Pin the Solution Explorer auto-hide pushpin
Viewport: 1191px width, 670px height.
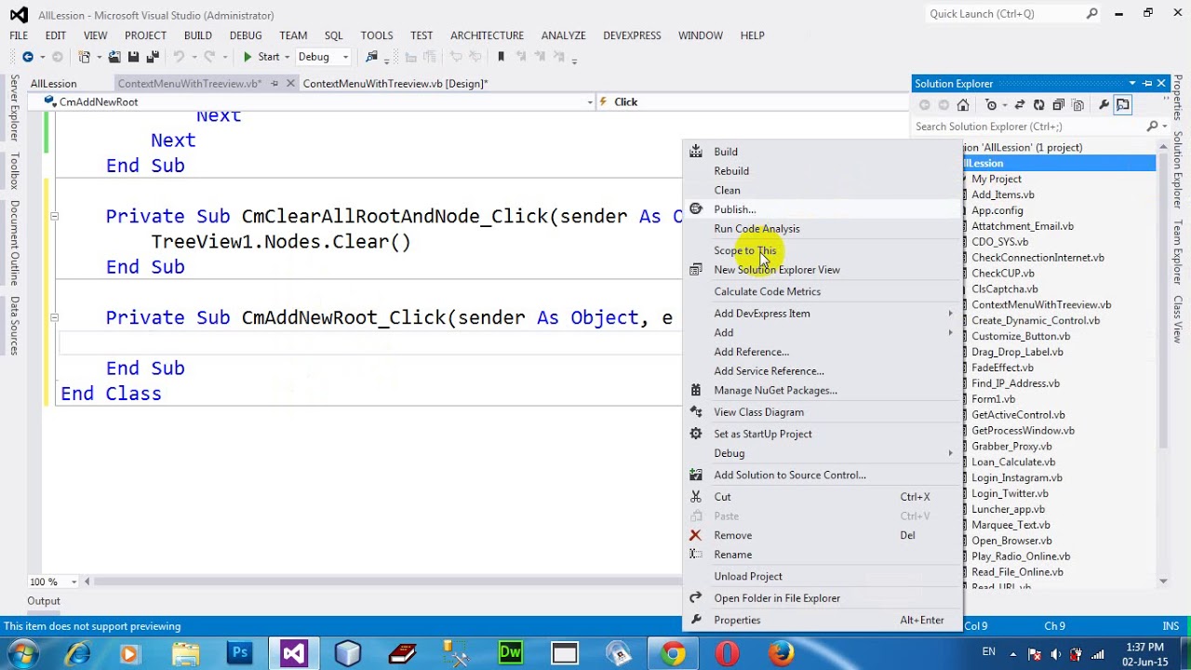1147,84
